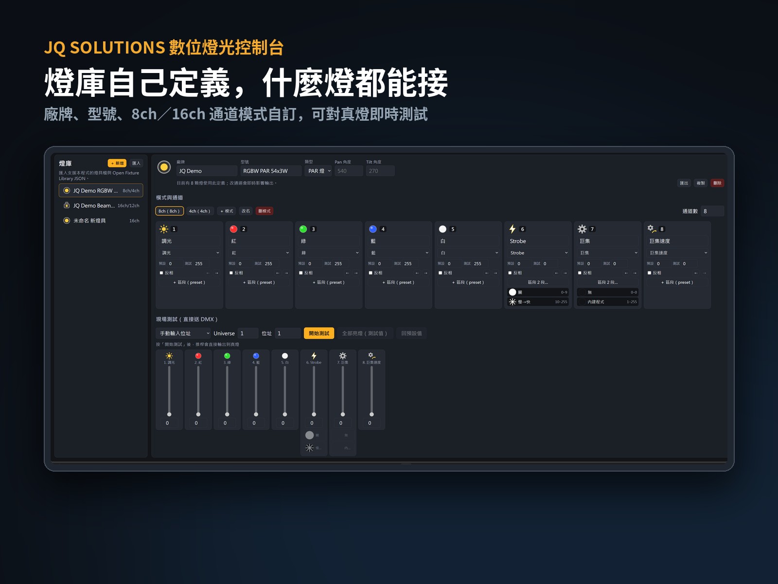The height and width of the screenshot is (584, 778).
Task: Move channel 7 left with its arrow
Action: [x=626, y=273]
